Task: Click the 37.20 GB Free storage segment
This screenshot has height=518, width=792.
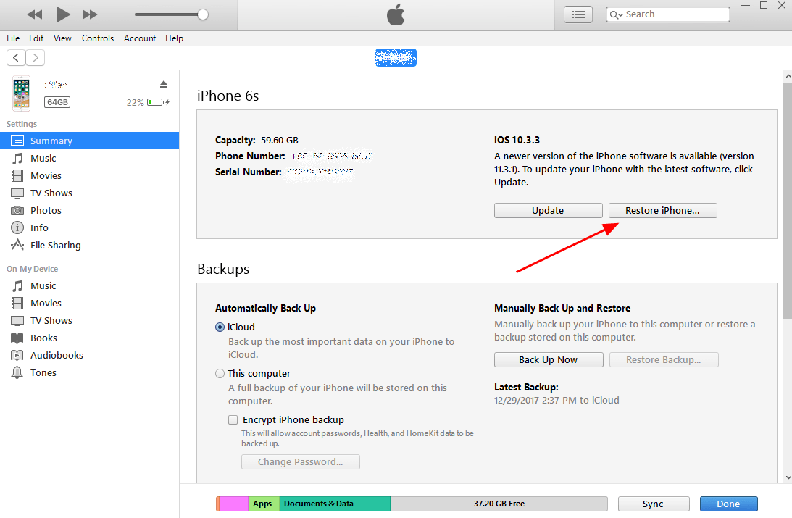Action: (x=499, y=504)
